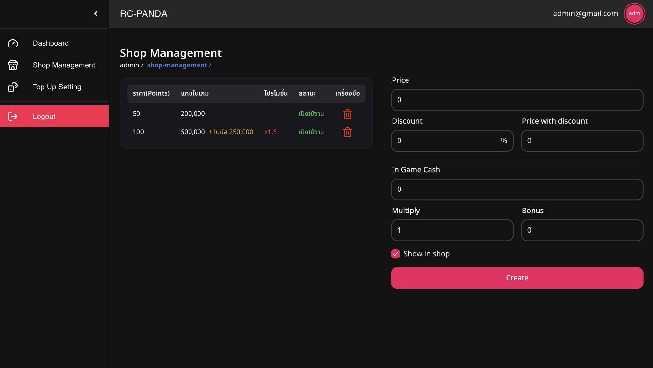Click the status of the 50 points row
The width and height of the screenshot is (653, 368).
(x=311, y=114)
